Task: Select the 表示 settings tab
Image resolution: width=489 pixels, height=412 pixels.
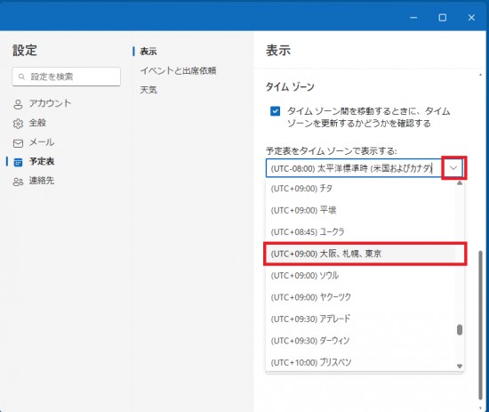Action: [x=148, y=52]
